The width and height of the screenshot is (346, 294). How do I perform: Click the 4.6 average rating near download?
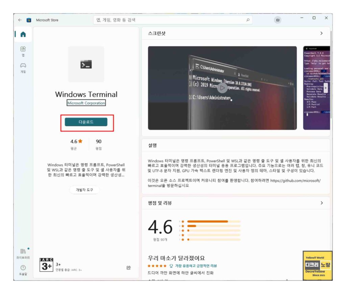pyautogui.click(x=76, y=142)
